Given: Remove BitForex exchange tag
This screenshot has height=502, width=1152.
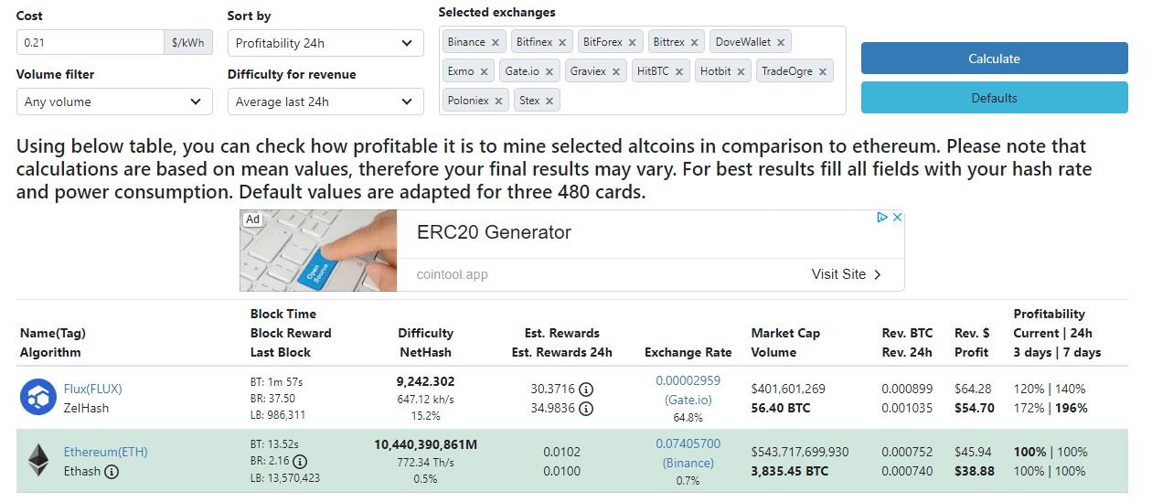Looking at the screenshot, I should [632, 43].
